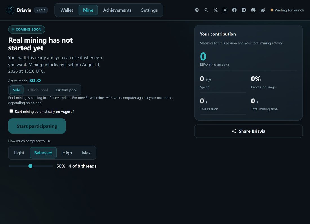The height and width of the screenshot is (224, 310).
Task: Click the thread usage slider handle
Action: [30, 166]
